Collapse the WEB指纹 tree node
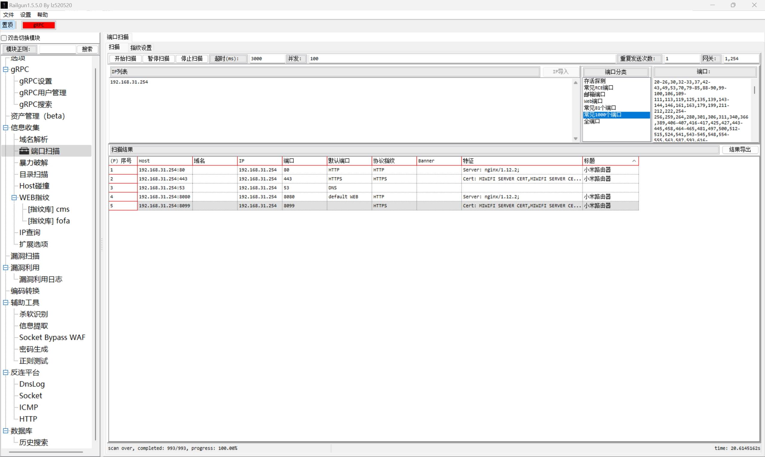 14,197
